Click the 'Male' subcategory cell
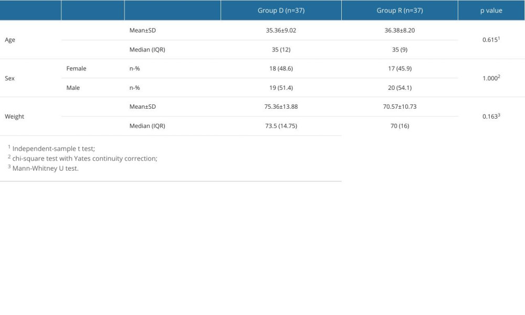This screenshot has height=315, width=525. pyautogui.click(x=73, y=88)
